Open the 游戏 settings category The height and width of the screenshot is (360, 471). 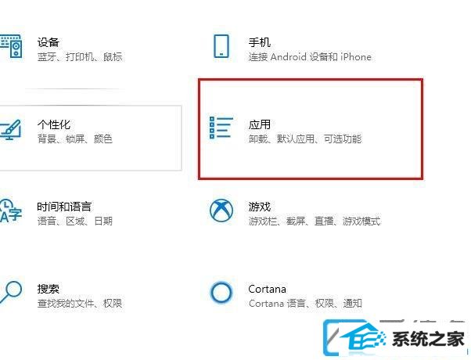[260, 207]
